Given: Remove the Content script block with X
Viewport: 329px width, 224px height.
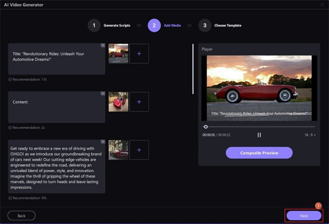Looking at the screenshot, I should coord(103,93).
